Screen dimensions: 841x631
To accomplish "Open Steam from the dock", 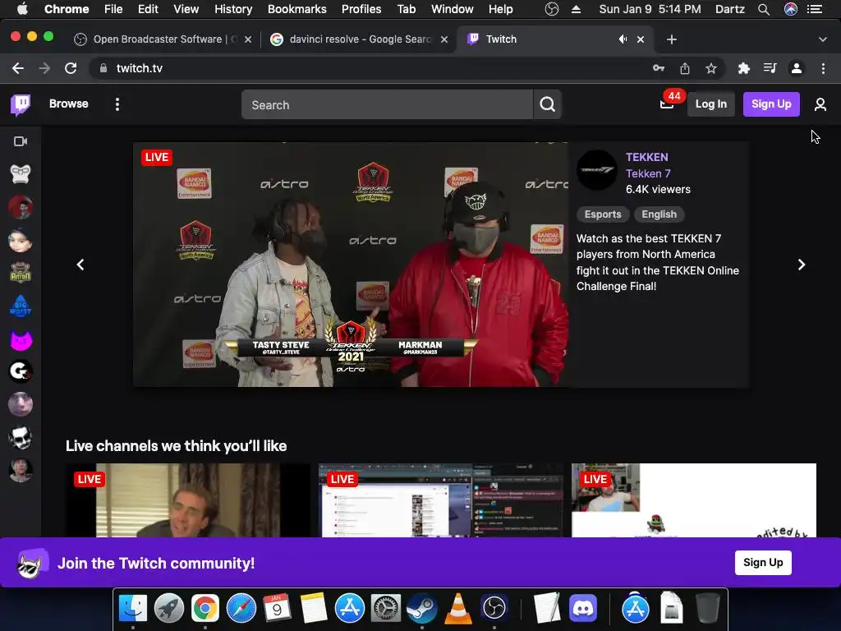I will (x=422, y=608).
